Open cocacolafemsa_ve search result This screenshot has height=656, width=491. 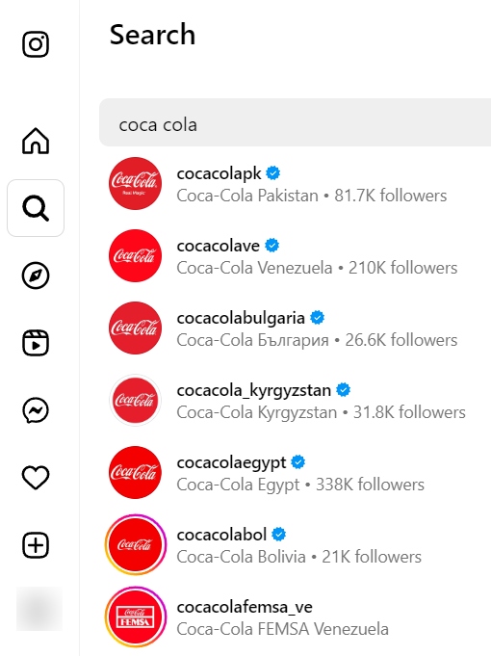click(295, 617)
